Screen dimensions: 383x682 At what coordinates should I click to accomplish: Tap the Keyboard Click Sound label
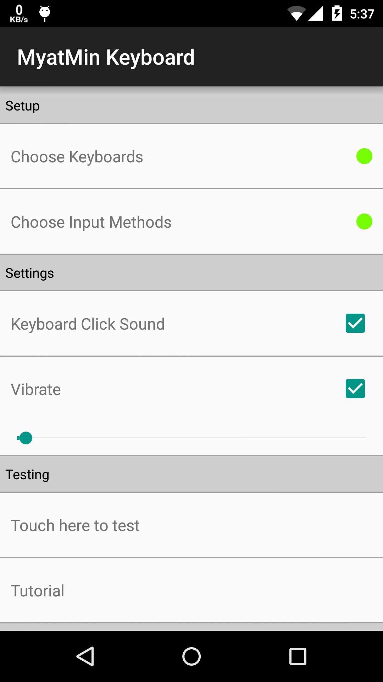(x=88, y=324)
